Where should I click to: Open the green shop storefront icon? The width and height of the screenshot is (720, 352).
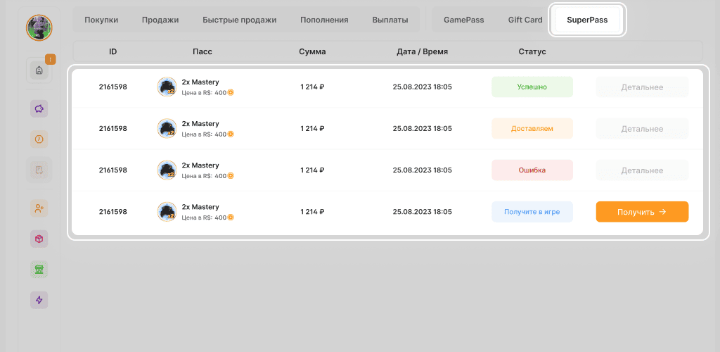point(39,270)
